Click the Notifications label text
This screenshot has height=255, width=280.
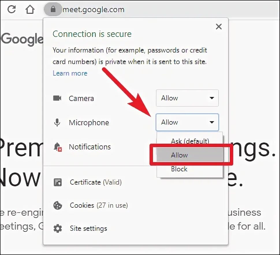[x=90, y=147]
